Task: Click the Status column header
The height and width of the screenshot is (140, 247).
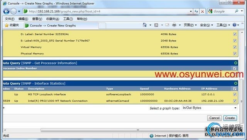Action: (x=19, y=89)
